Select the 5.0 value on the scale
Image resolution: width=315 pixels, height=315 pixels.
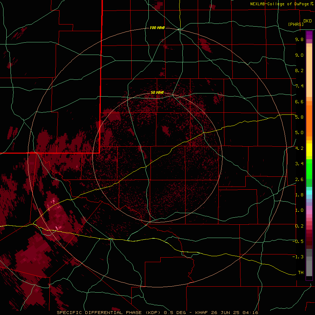click(x=299, y=133)
